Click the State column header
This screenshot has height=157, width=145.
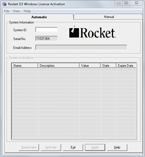108,66
